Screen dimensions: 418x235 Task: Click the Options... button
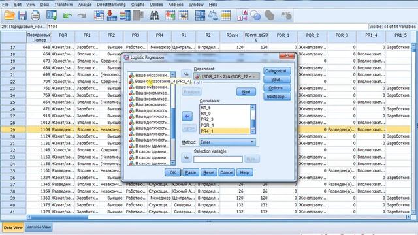tap(277, 88)
